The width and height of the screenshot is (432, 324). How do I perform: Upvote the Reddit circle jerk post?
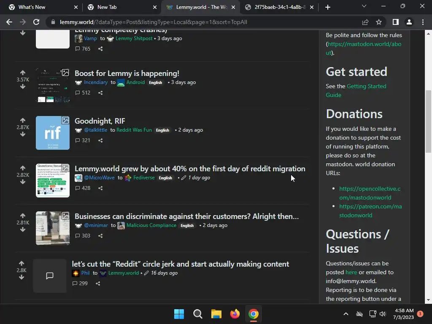(22, 263)
